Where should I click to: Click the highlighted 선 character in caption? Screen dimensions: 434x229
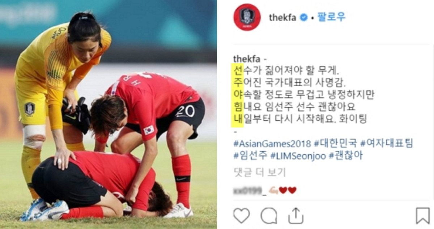click(237, 69)
